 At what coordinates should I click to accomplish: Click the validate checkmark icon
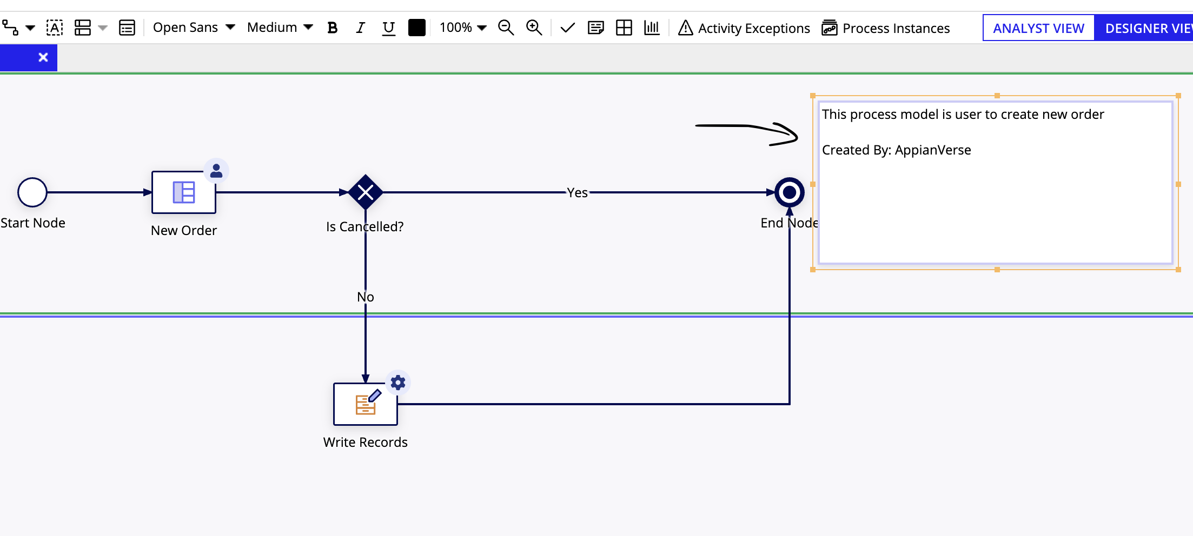[567, 28]
